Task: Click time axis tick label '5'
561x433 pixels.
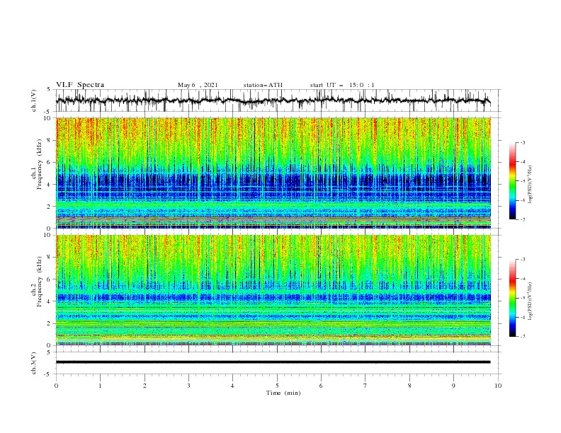Action: (x=277, y=386)
